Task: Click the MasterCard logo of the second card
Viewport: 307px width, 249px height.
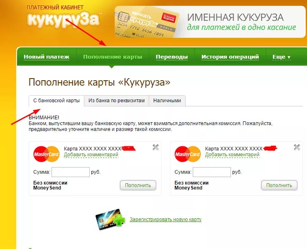Action: [x=188, y=154]
